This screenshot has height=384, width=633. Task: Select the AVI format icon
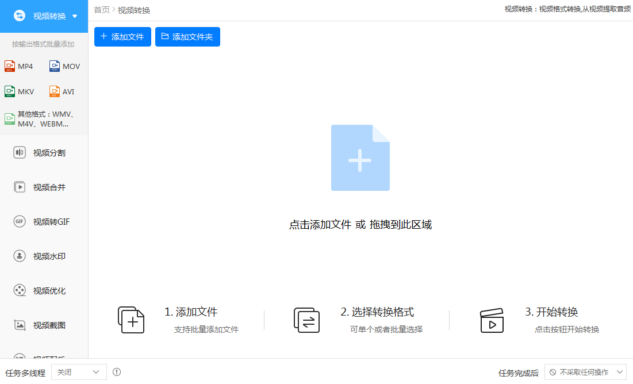coord(55,91)
